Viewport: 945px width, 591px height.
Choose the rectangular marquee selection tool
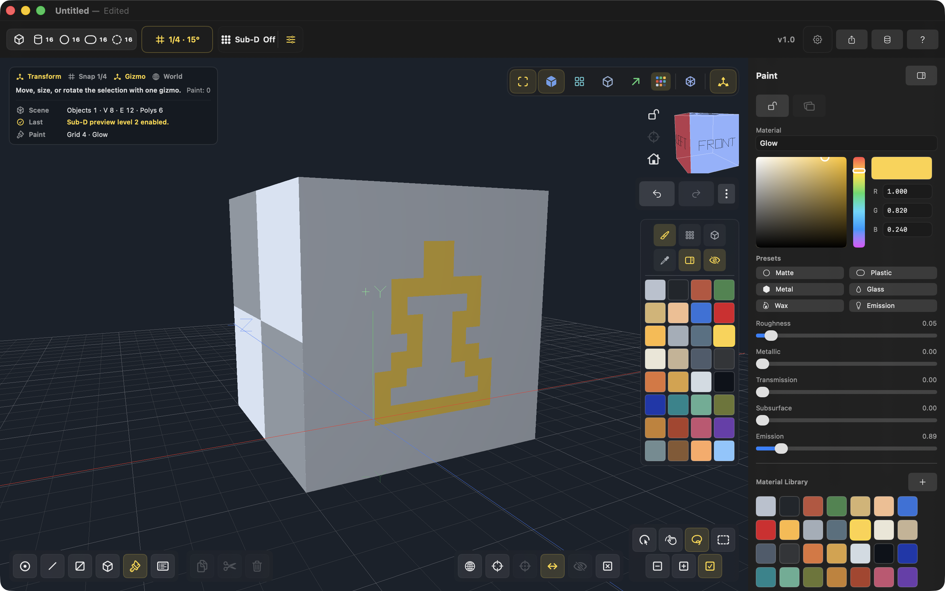[723, 540]
